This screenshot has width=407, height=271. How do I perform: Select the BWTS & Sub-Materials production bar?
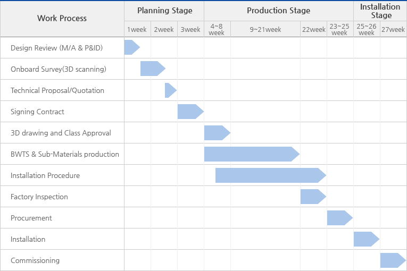(251, 154)
